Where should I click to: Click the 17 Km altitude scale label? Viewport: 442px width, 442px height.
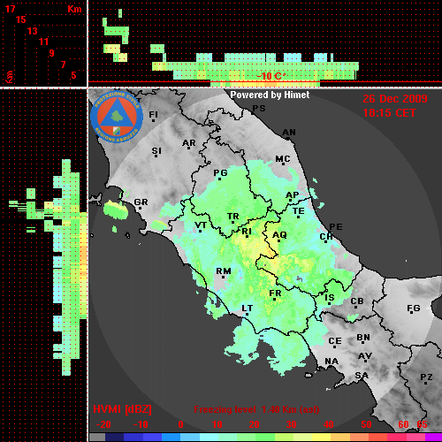[10, 9]
